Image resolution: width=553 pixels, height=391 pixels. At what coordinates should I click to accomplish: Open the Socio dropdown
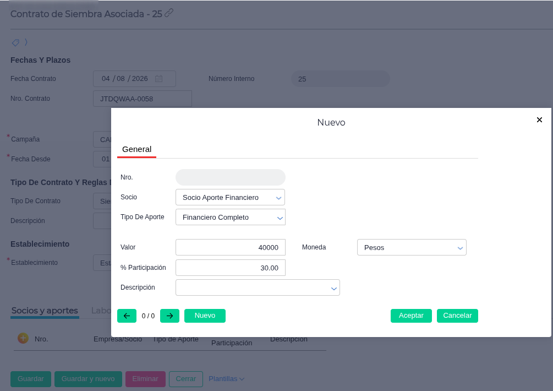pyautogui.click(x=231, y=197)
